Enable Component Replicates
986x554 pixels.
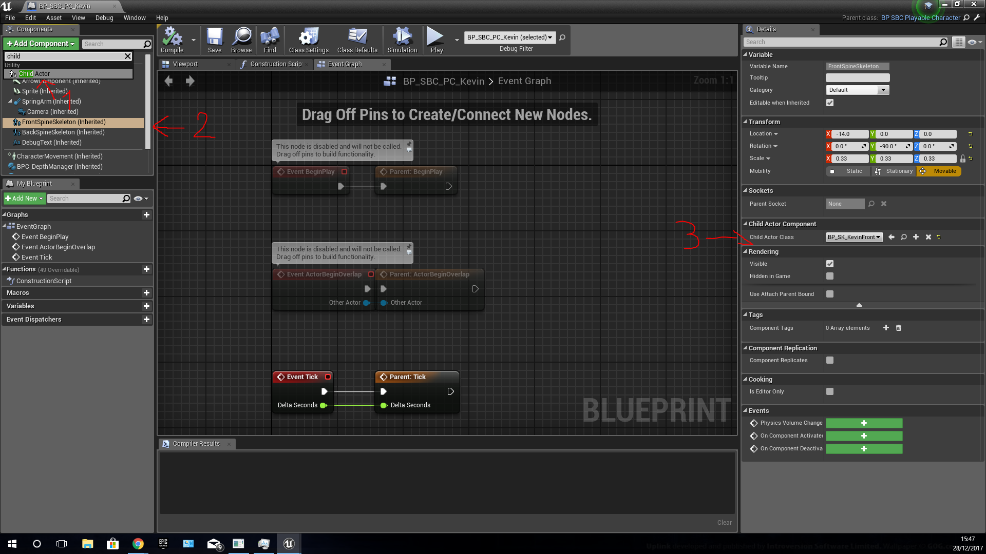point(830,360)
